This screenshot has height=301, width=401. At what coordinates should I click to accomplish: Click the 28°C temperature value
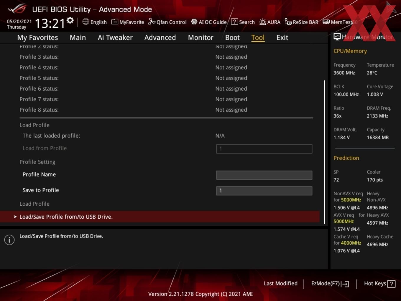coord(372,73)
